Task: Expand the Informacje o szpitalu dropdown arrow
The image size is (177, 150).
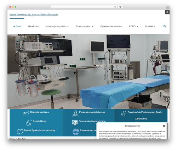Action: click(68, 27)
